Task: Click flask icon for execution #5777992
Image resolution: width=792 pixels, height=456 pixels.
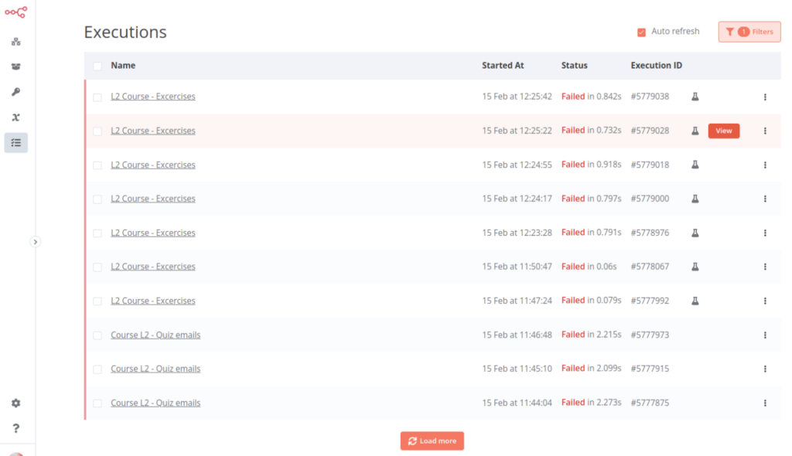Action: pos(695,301)
